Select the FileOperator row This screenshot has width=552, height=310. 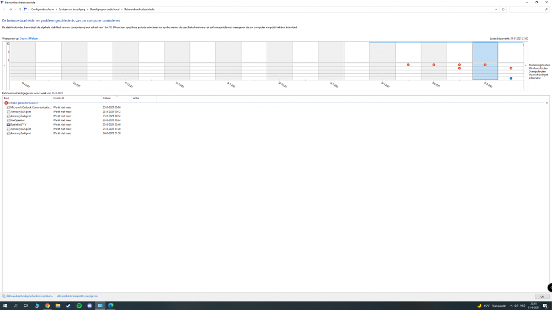coord(64,121)
